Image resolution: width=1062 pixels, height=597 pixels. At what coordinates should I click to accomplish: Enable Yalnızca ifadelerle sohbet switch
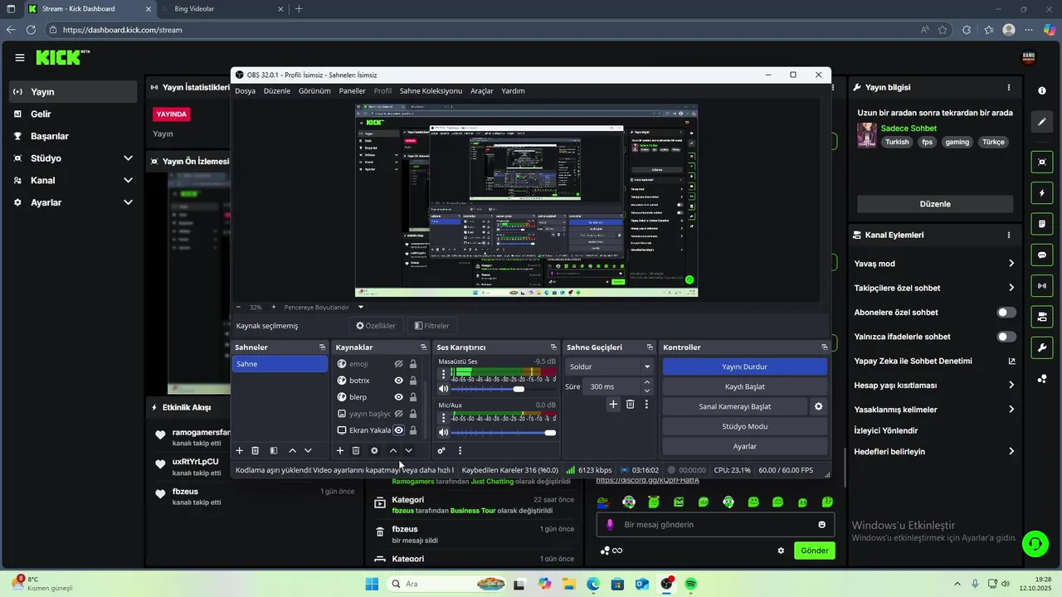point(1006,337)
